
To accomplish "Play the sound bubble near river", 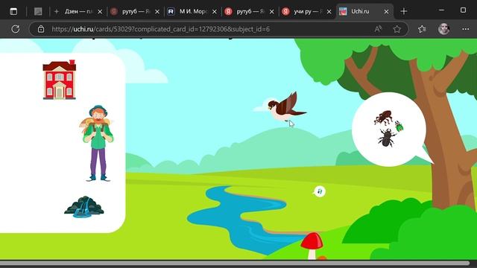I will tap(320, 191).
